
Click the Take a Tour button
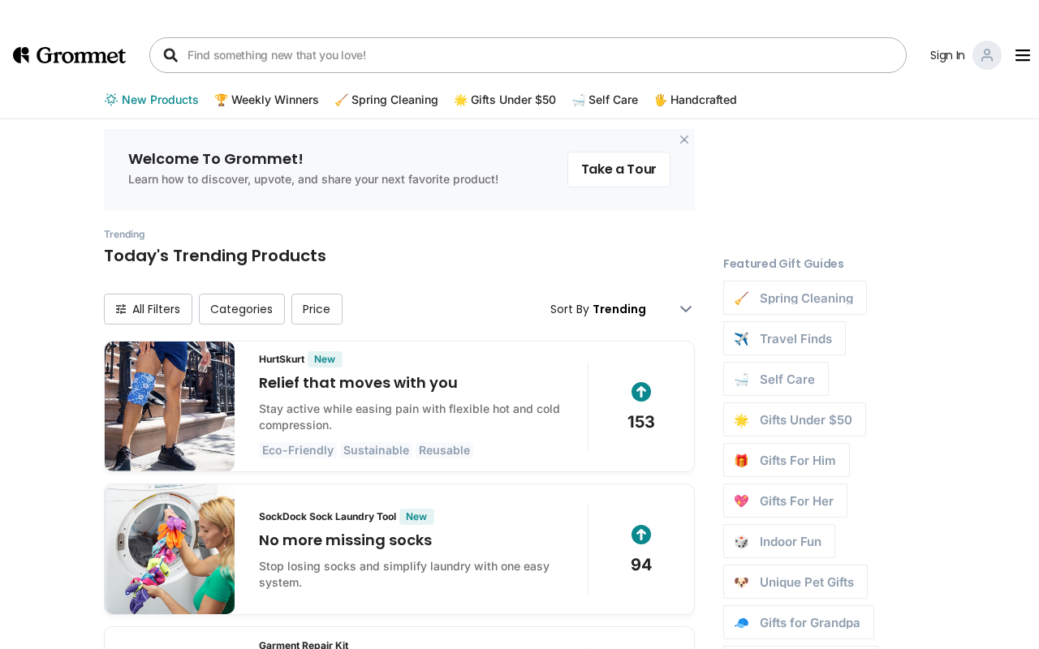click(x=619, y=170)
